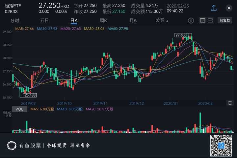
Task: Click the stock code 02833
Action: (11, 11)
